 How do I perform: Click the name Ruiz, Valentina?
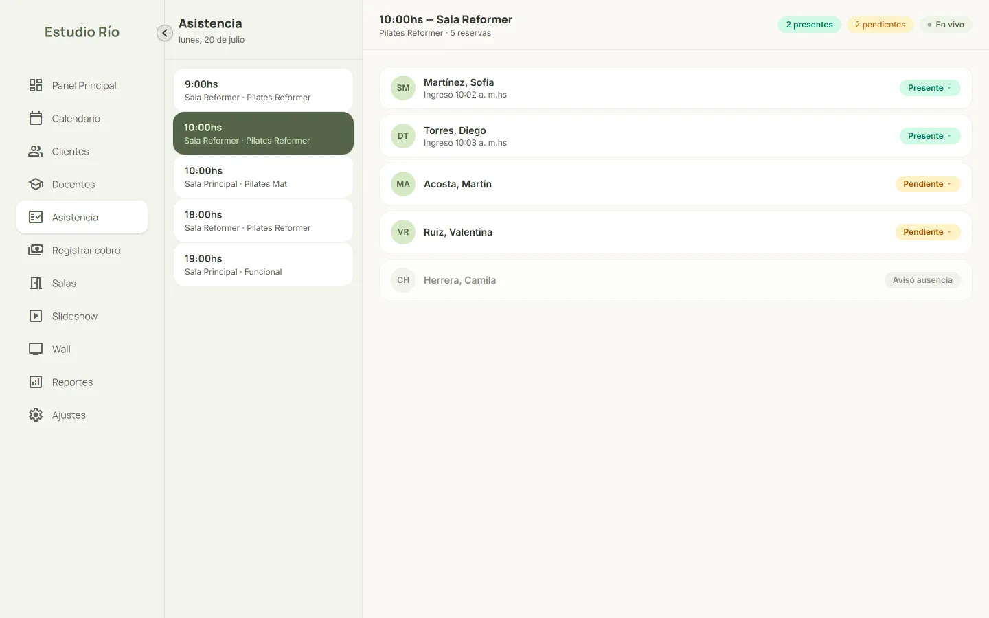click(458, 232)
